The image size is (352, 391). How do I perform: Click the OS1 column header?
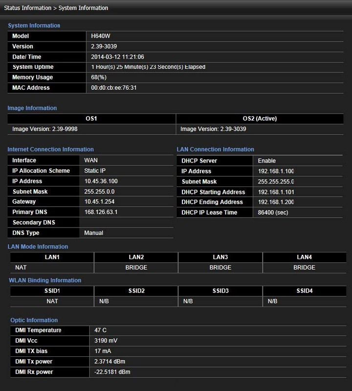[91, 119]
